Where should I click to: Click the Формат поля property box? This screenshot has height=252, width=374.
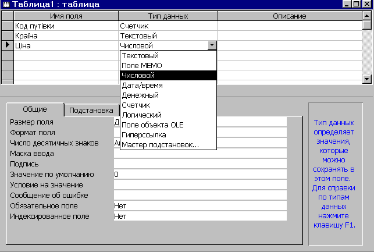coord(200,133)
